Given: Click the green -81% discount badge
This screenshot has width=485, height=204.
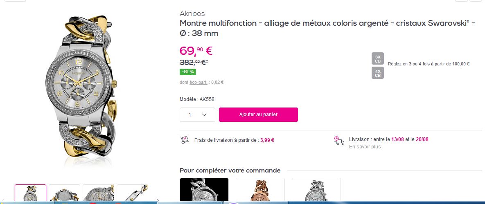Looking at the screenshot, I should 188,72.
